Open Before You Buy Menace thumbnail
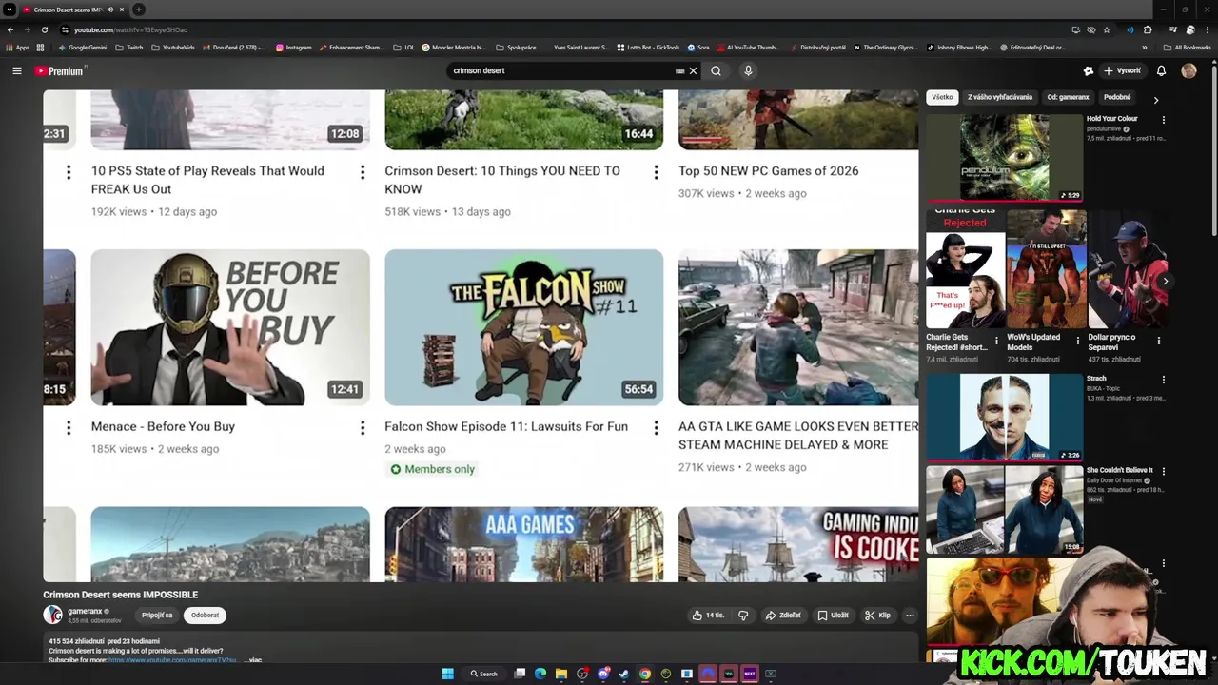Viewport: 1218px width, 685px height. tap(230, 327)
